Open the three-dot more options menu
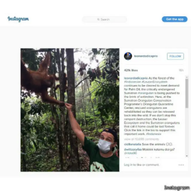This screenshot has width=191, height=191. coord(181,165)
